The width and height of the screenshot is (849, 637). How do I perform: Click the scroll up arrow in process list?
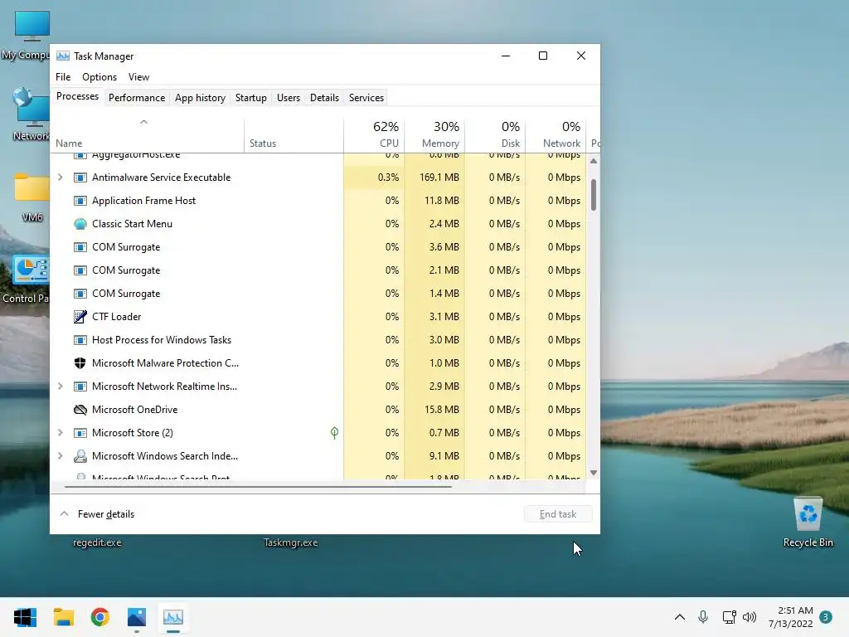tap(594, 161)
